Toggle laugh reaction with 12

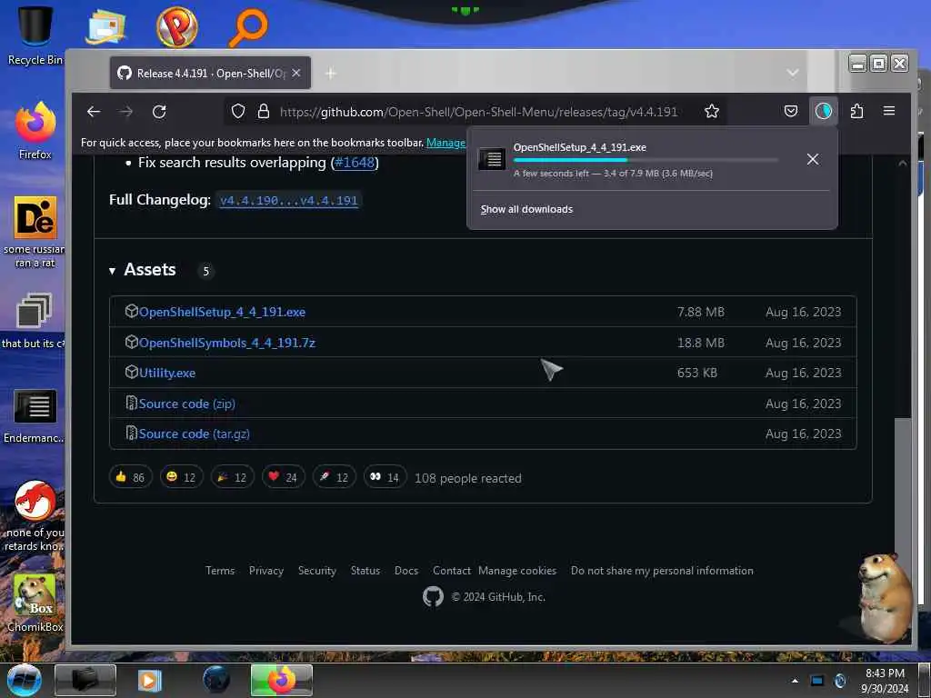click(182, 477)
